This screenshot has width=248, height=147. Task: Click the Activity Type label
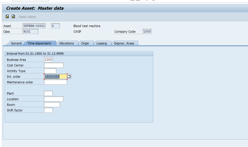16,71
